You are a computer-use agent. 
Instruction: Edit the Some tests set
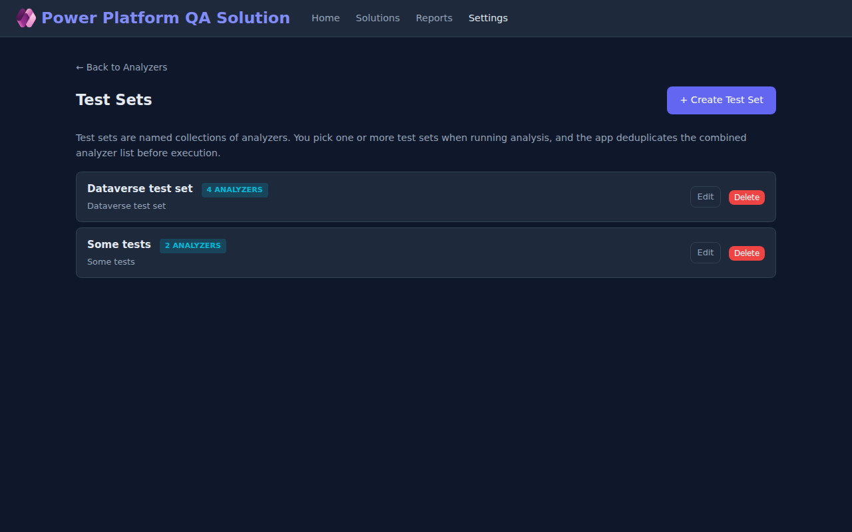point(705,253)
